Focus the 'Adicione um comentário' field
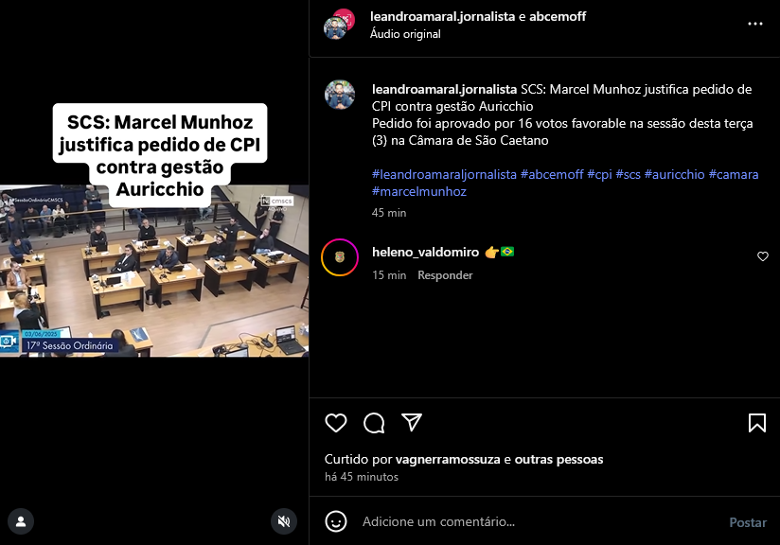The width and height of the screenshot is (780, 545). [540, 521]
